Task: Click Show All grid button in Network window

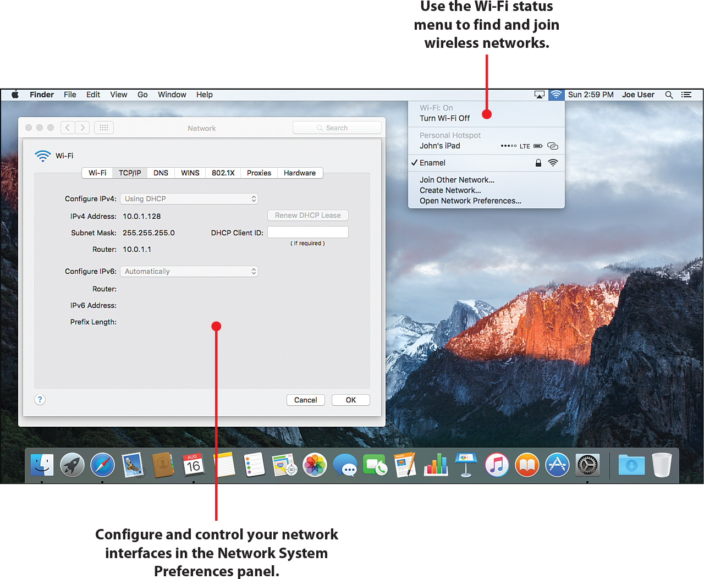Action: click(104, 128)
